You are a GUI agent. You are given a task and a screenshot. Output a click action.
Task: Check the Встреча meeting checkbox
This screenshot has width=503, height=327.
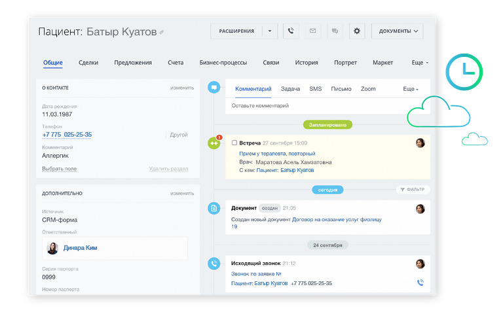[x=234, y=143]
